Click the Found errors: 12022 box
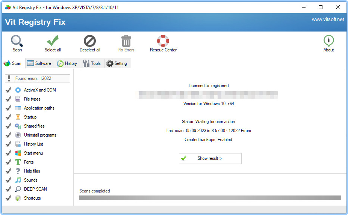This screenshot has width=348, height=215. pyautogui.click(x=38, y=78)
